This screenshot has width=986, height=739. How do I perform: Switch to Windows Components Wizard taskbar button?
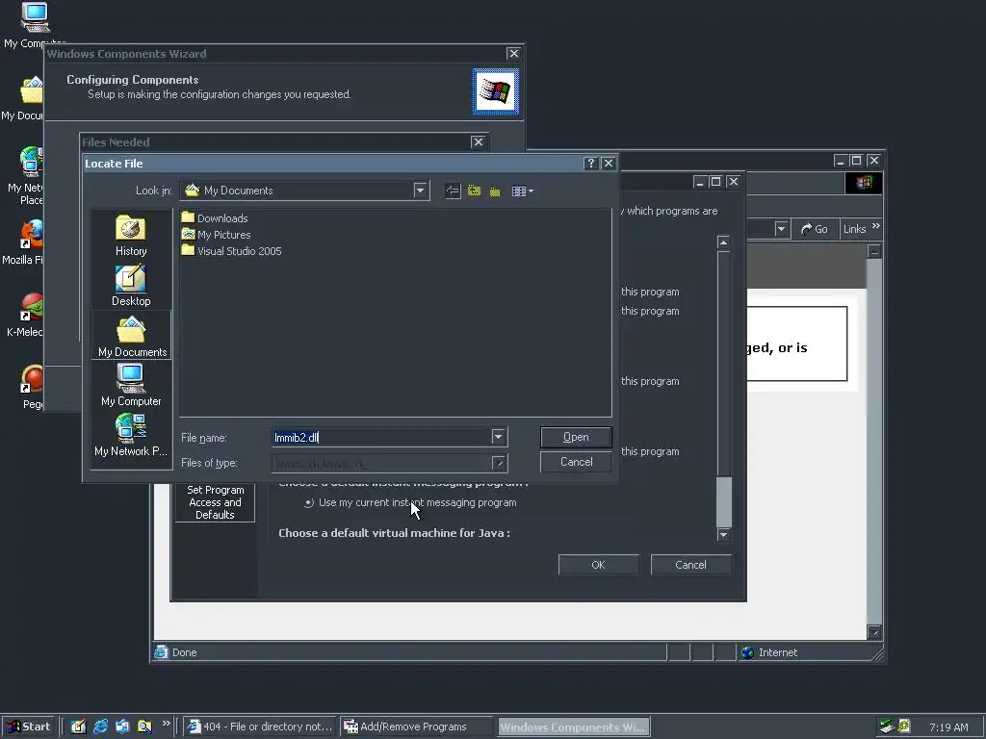(574, 727)
